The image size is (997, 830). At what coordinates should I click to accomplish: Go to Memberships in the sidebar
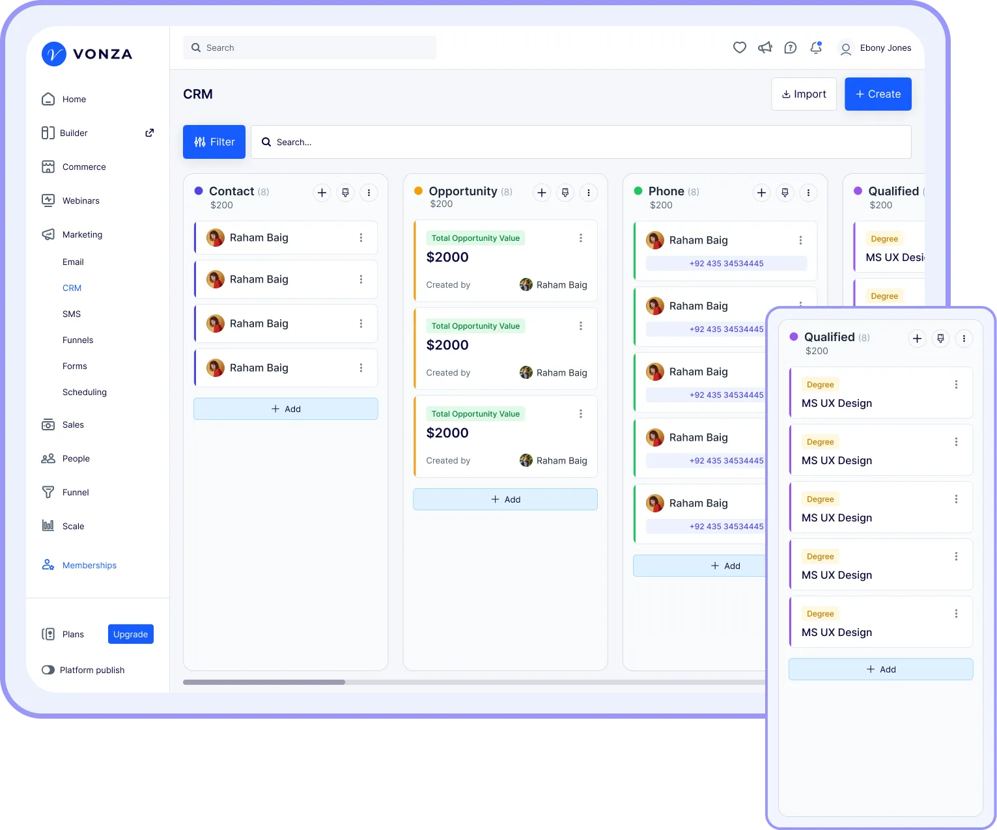tap(89, 565)
